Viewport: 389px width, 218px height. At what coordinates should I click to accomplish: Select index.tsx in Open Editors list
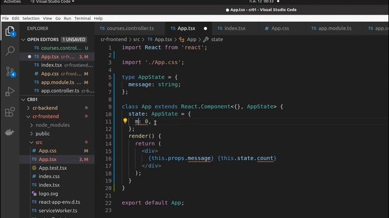(x=57, y=65)
